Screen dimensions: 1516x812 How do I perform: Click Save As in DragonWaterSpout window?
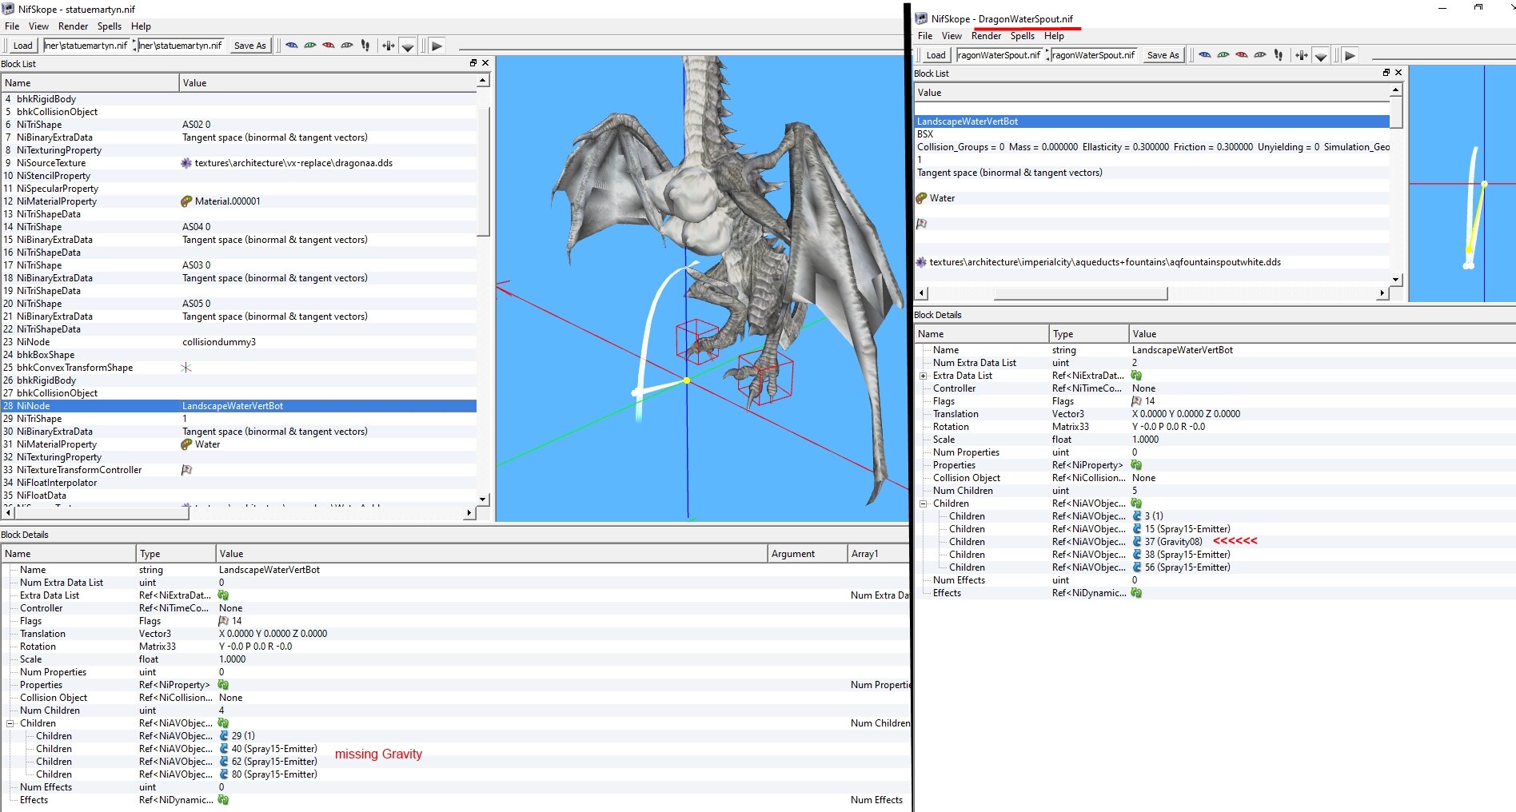coord(1163,55)
